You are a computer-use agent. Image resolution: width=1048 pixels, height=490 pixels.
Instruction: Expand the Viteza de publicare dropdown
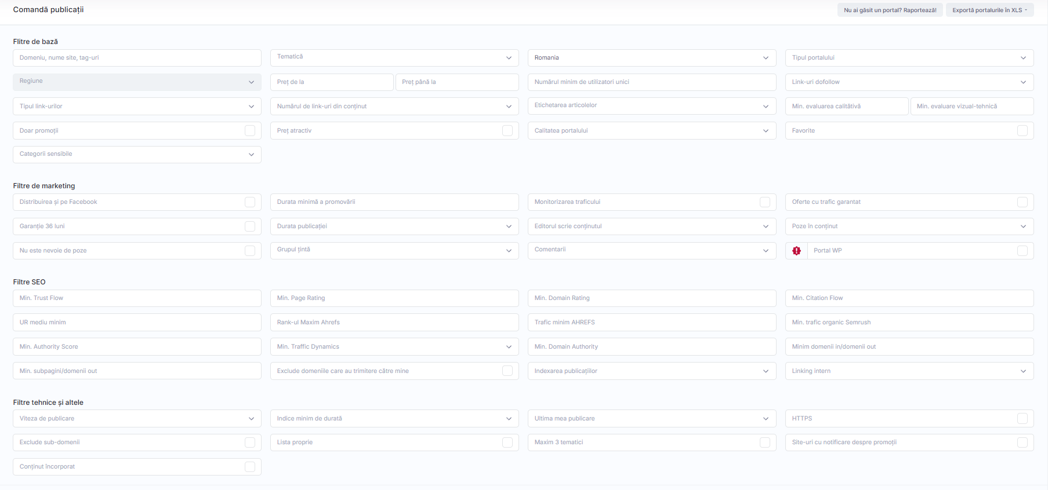(137, 418)
